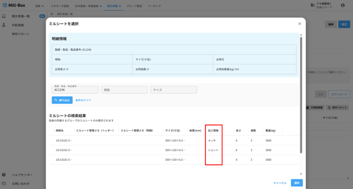Click the 99+ badge in the sidebar
Screen dimensions: 353x189
point(42,16)
